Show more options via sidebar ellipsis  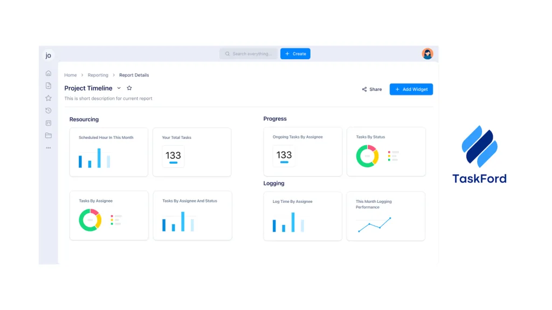tap(49, 148)
